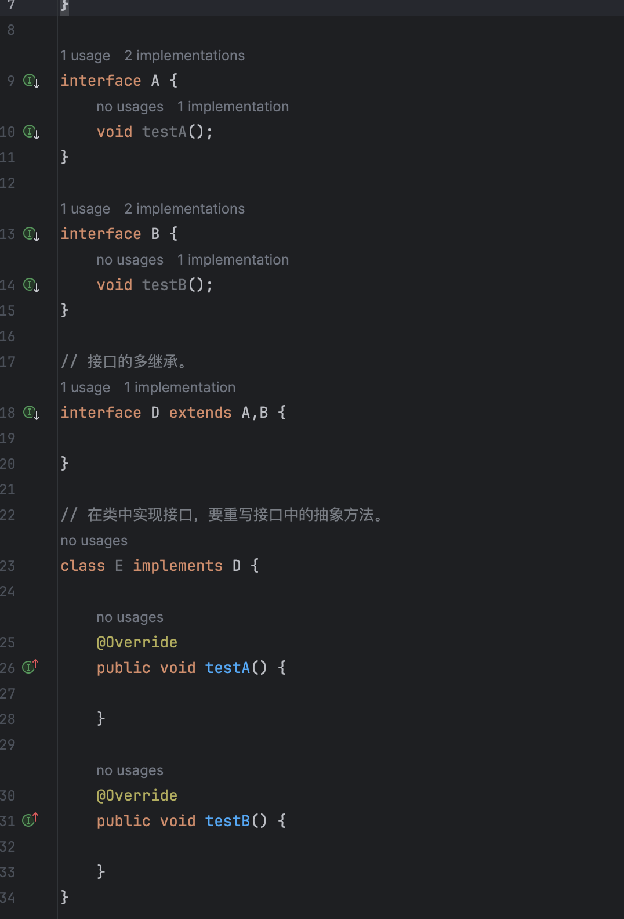Click the 'implements' keyword in class E
This screenshot has width=624, height=919.
177,566
